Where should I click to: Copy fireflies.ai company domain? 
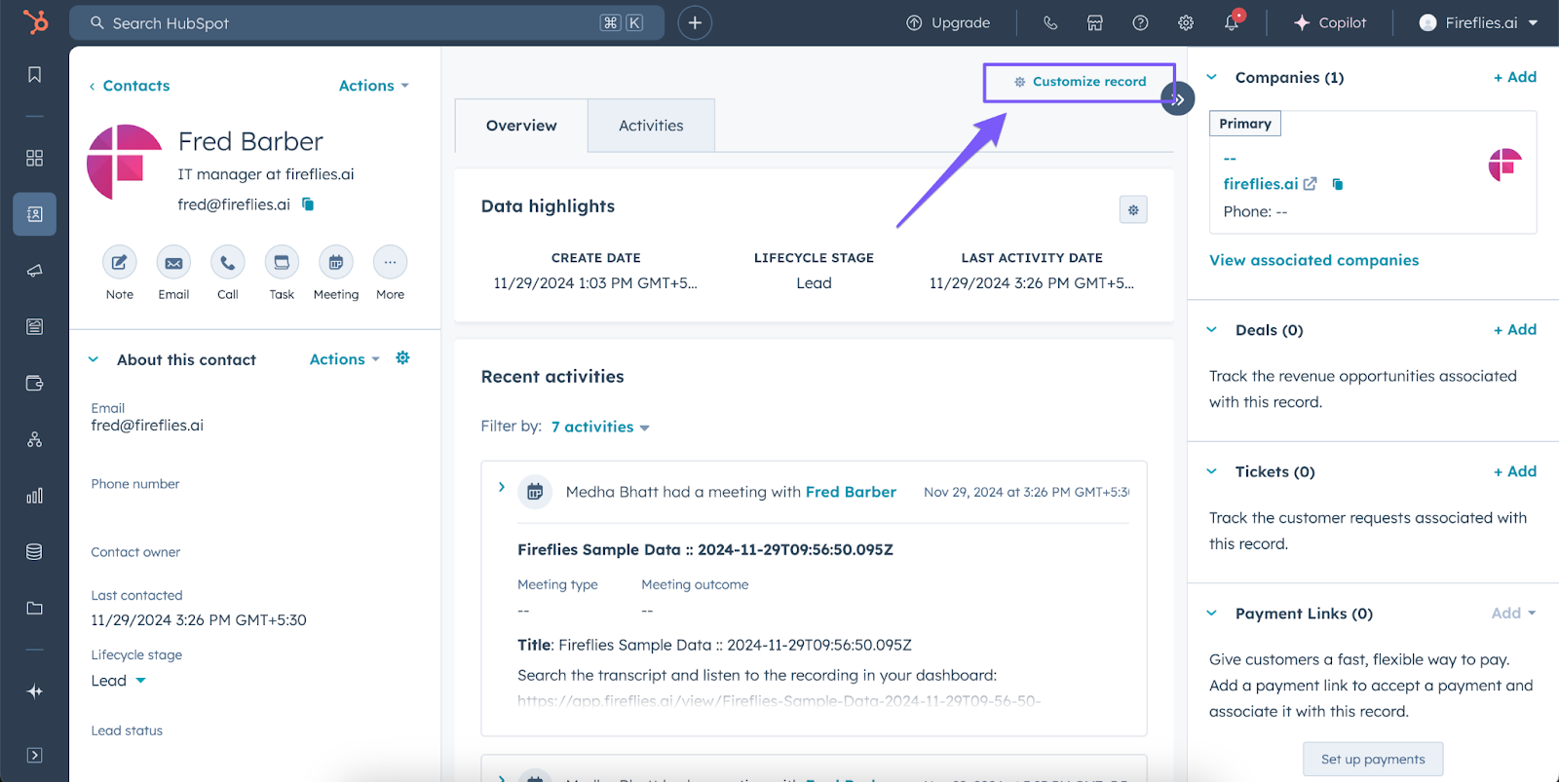tap(1338, 184)
